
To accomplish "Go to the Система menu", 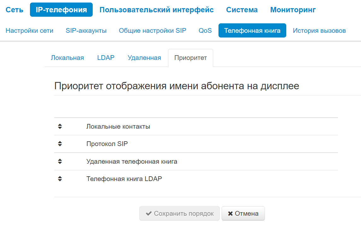I will coord(242,10).
